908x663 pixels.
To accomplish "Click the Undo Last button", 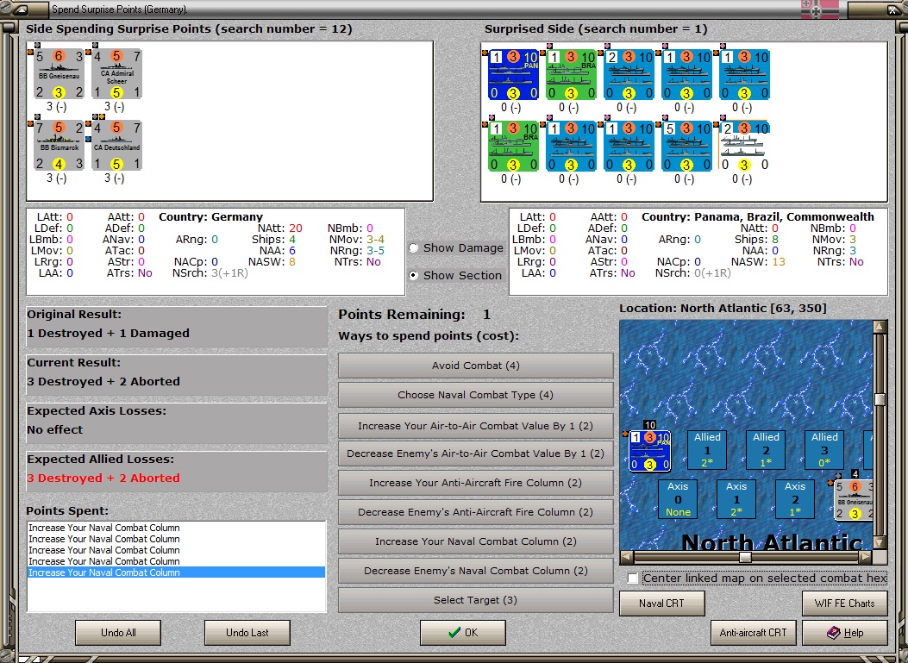I will click(247, 632).
